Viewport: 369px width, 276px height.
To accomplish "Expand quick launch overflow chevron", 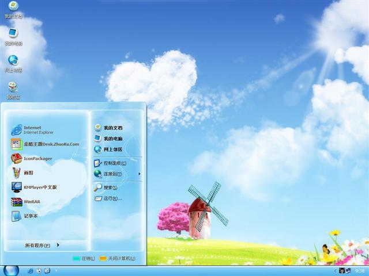I will click(56, 271).
